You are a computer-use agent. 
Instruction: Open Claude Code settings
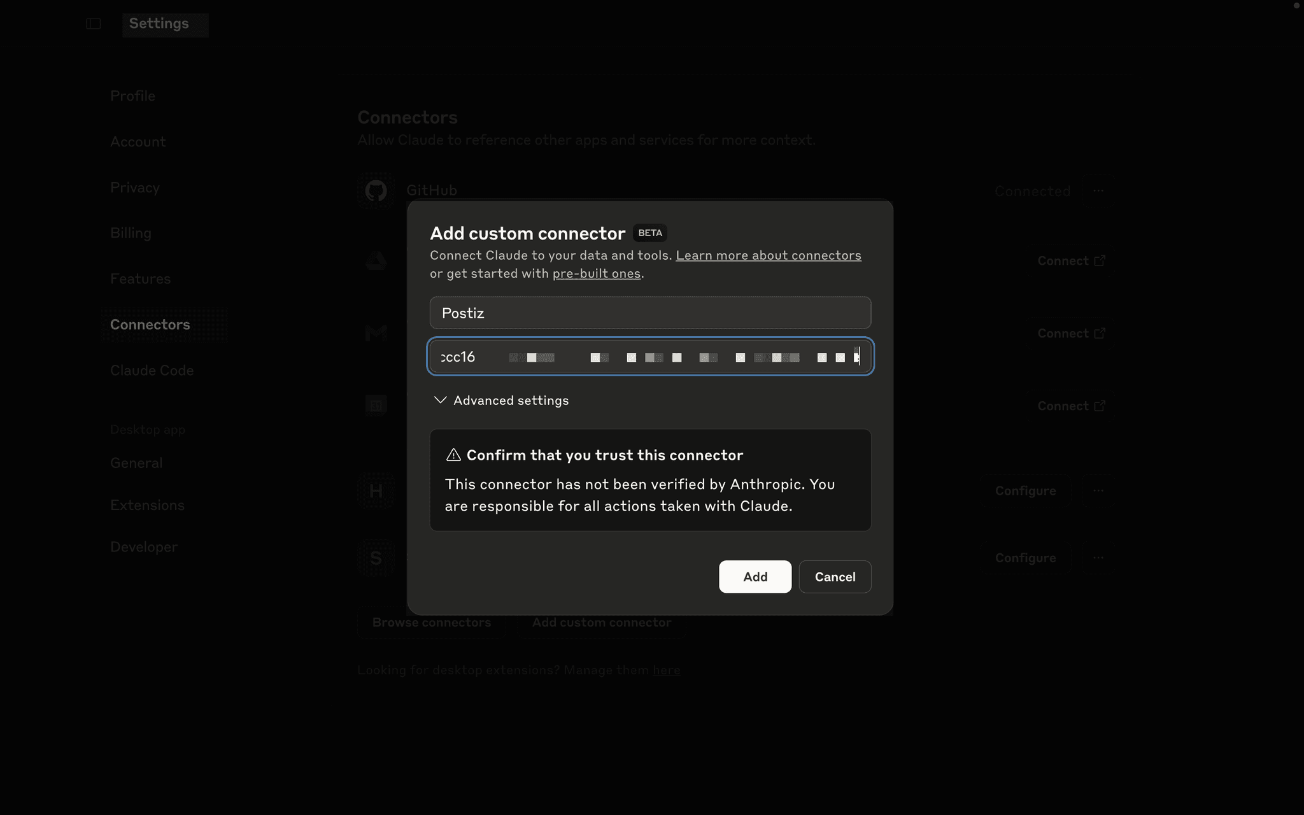click(x=152, y=371)
